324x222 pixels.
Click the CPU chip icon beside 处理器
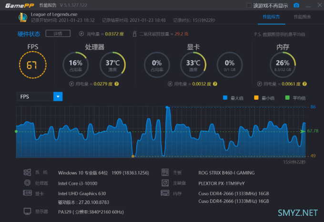[27, 183]
